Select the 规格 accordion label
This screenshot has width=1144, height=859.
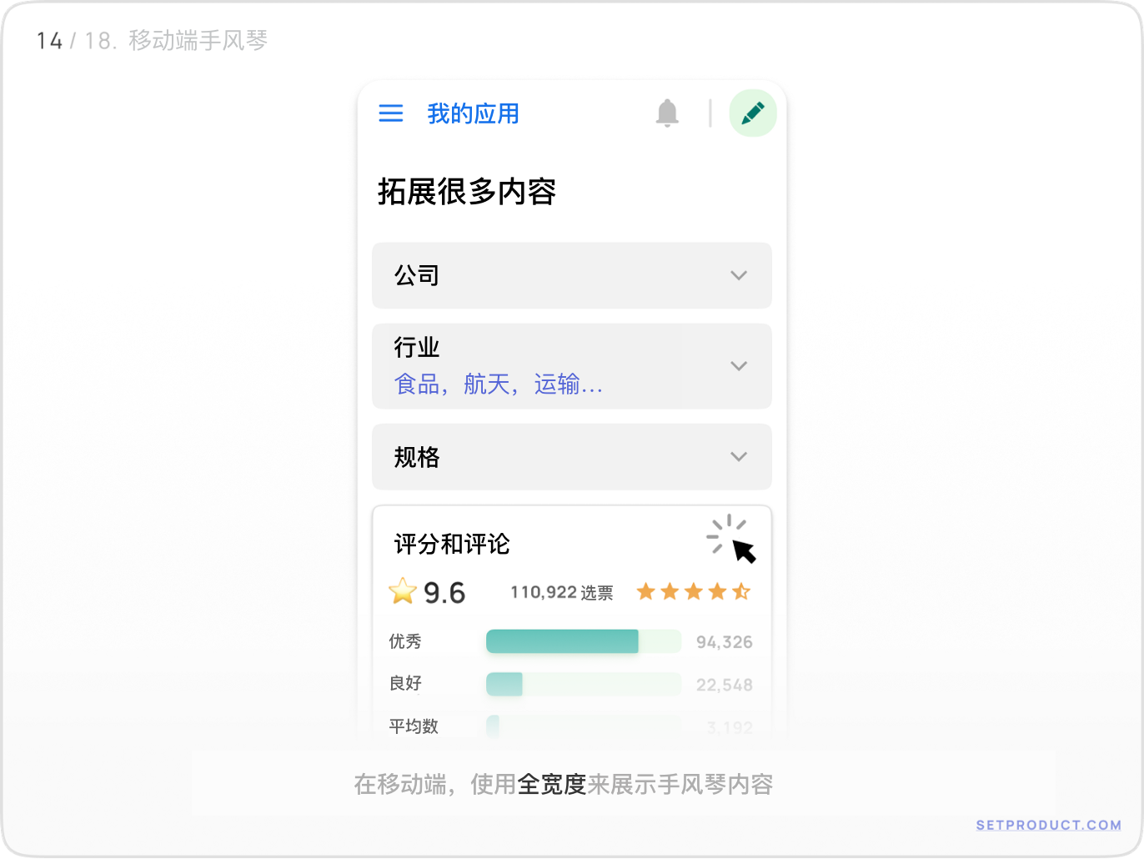coord(417,457)
